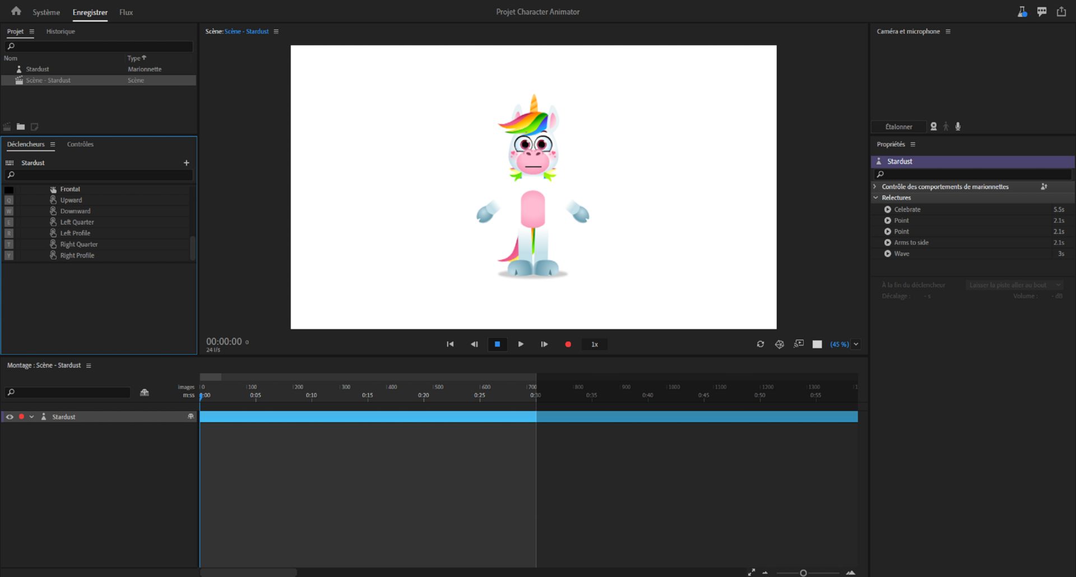Open the 1x playback speed menu
Viewport: 1076px width, 577px height.
595,344
